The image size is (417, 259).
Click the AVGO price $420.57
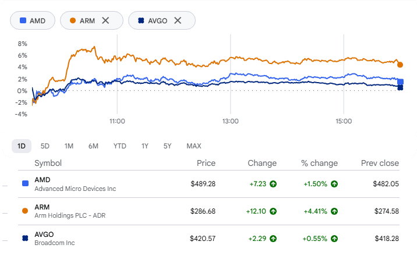pos(203,239)
